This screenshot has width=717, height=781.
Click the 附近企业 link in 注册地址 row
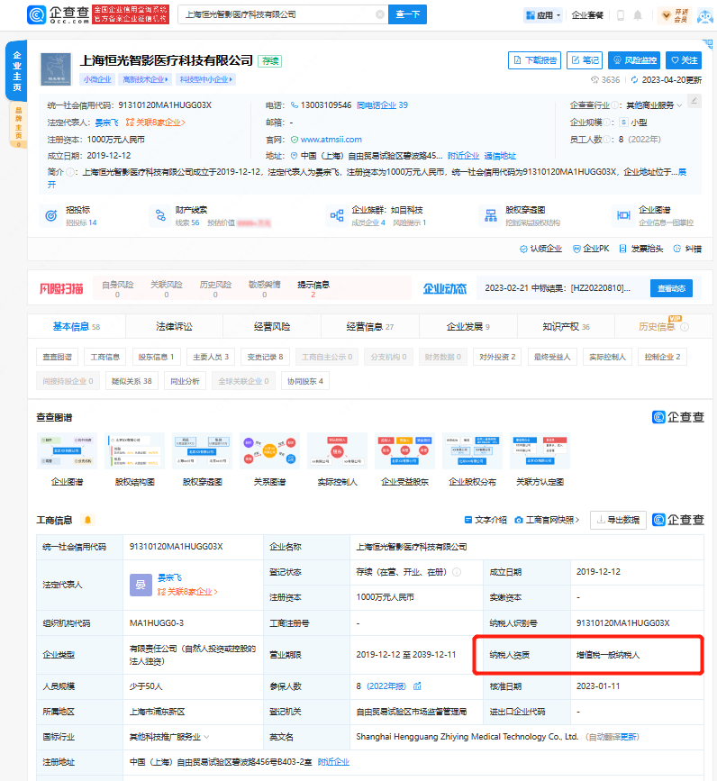[x=333, y=762]
